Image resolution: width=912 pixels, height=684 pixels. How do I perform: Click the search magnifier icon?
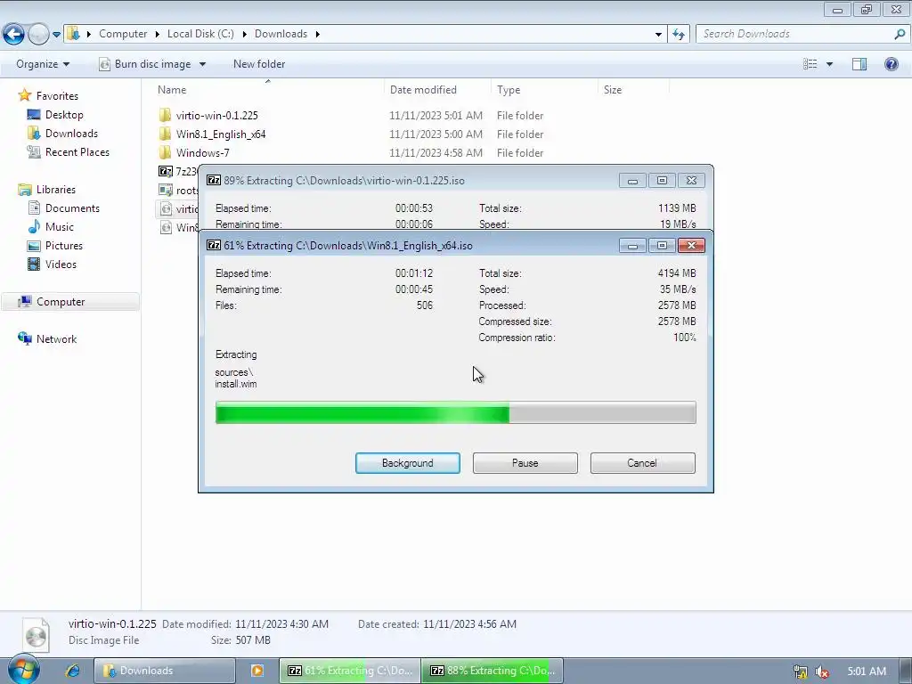point(900,34)
